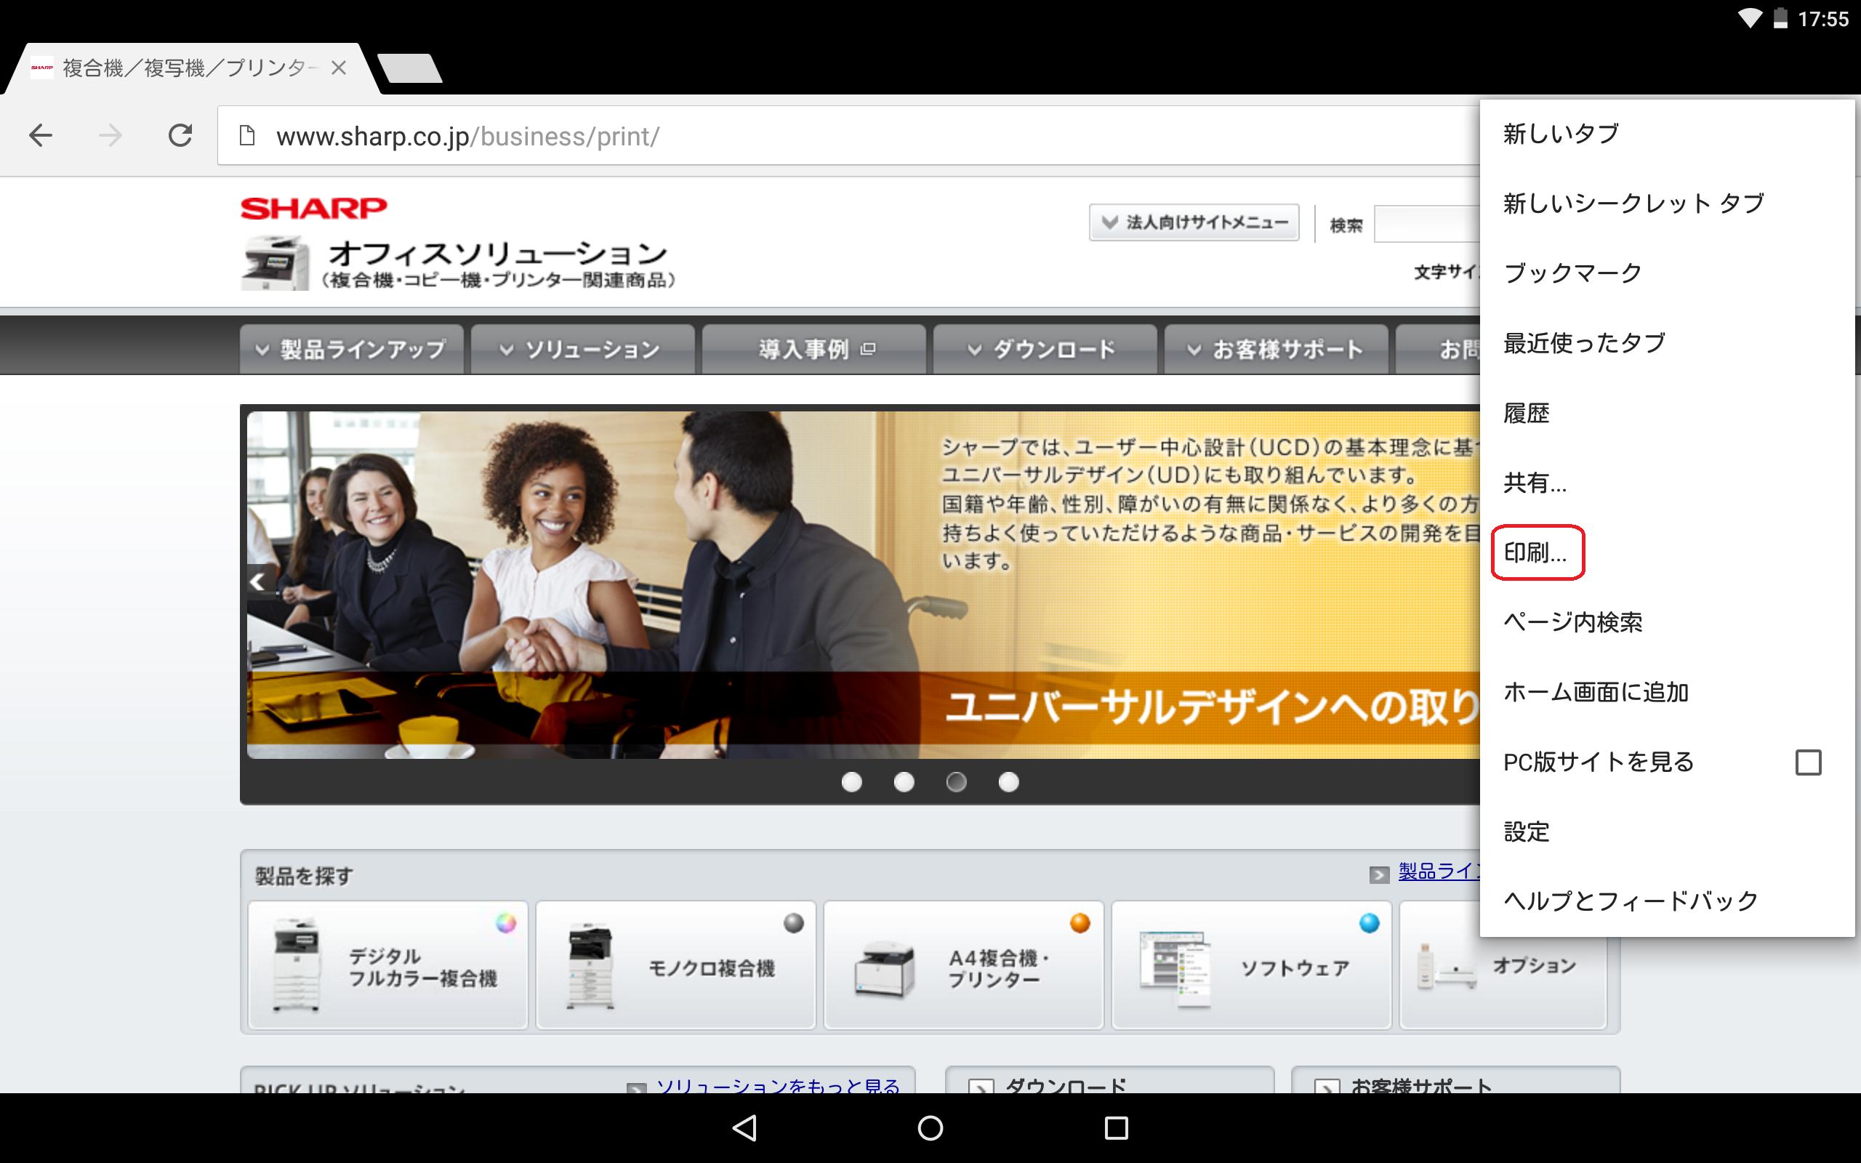Tap the Android home navigation button

930,1127
